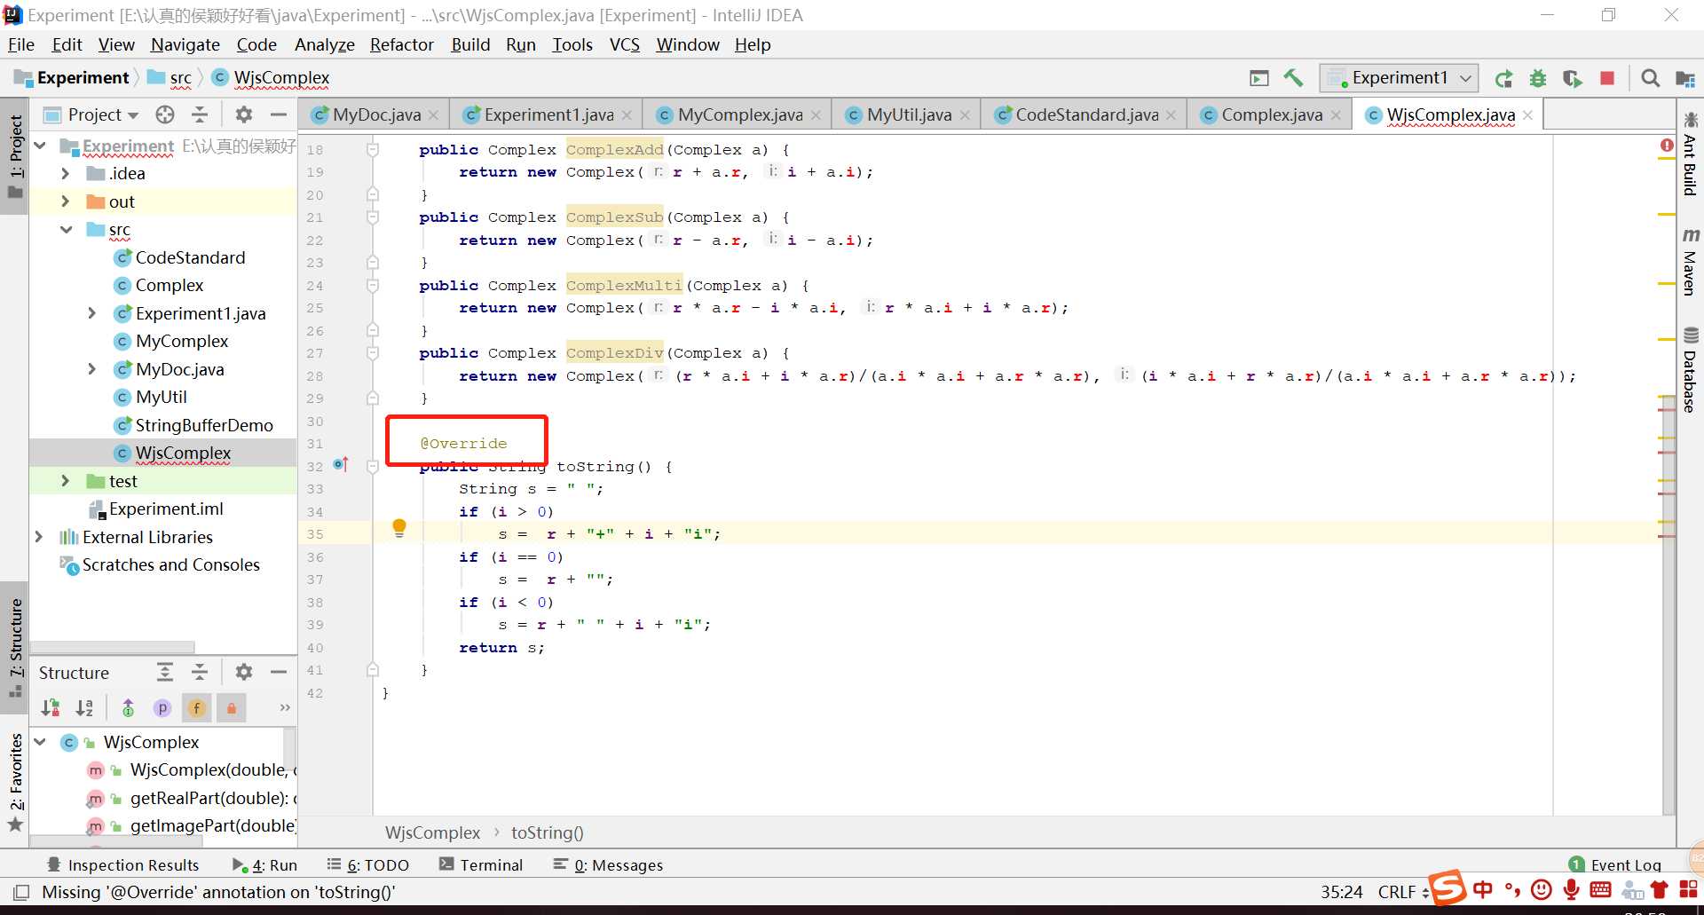Toggle show fields in Structure panel
1704x915 pixels.
(196, 707)
